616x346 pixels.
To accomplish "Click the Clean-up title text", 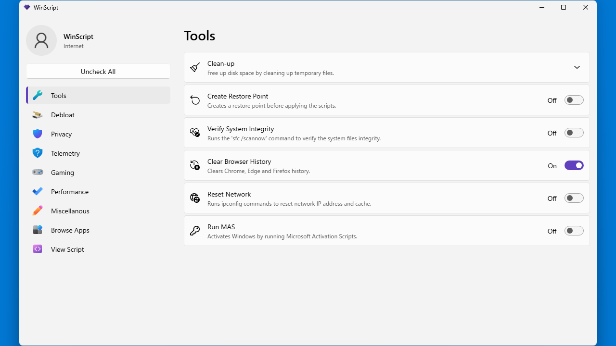I will 221,63.
